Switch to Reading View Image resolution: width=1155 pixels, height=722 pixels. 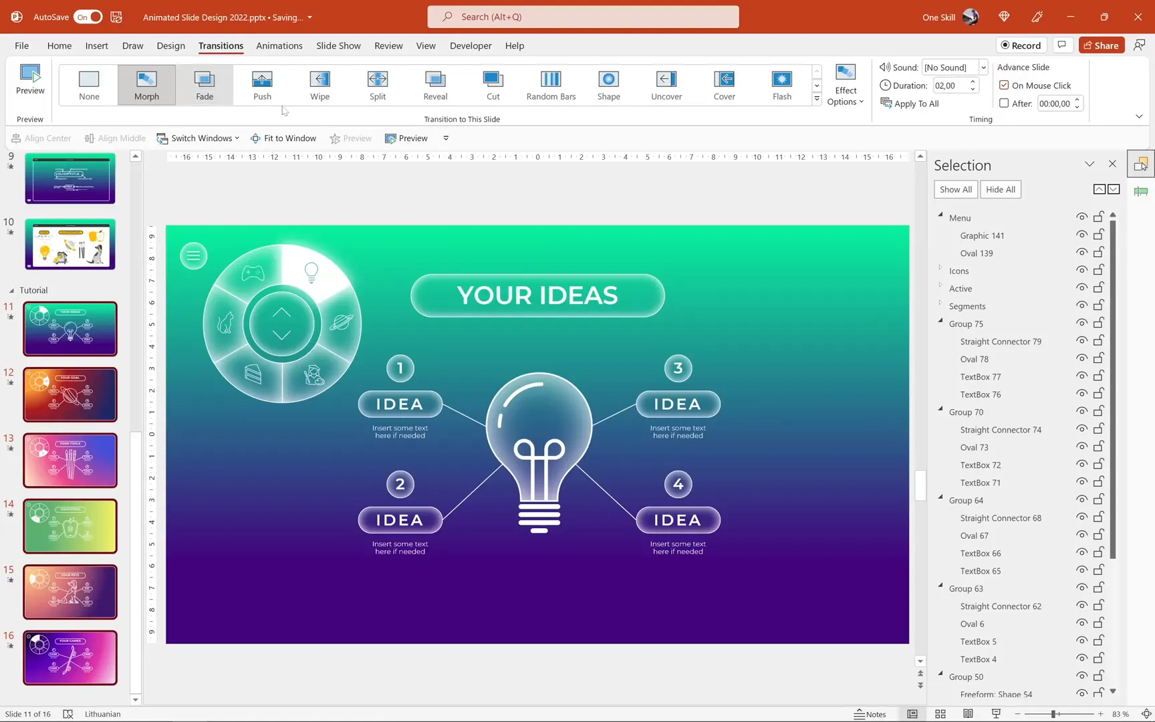(x=968, y=714)
